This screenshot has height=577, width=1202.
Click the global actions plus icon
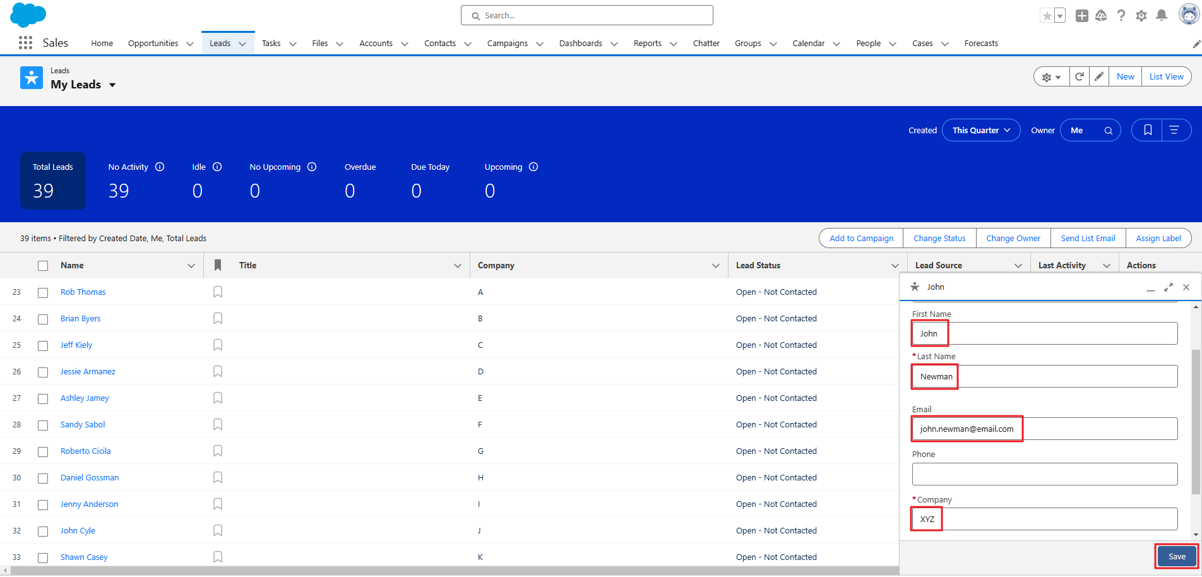(1081, 16)
